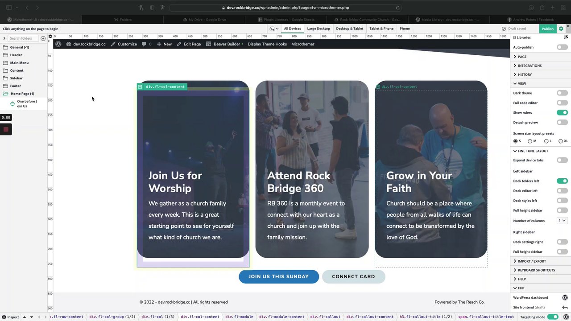Click the WordPress logo at bottom right
This screenshot has height=321, width=571.
tap(566, 317)
